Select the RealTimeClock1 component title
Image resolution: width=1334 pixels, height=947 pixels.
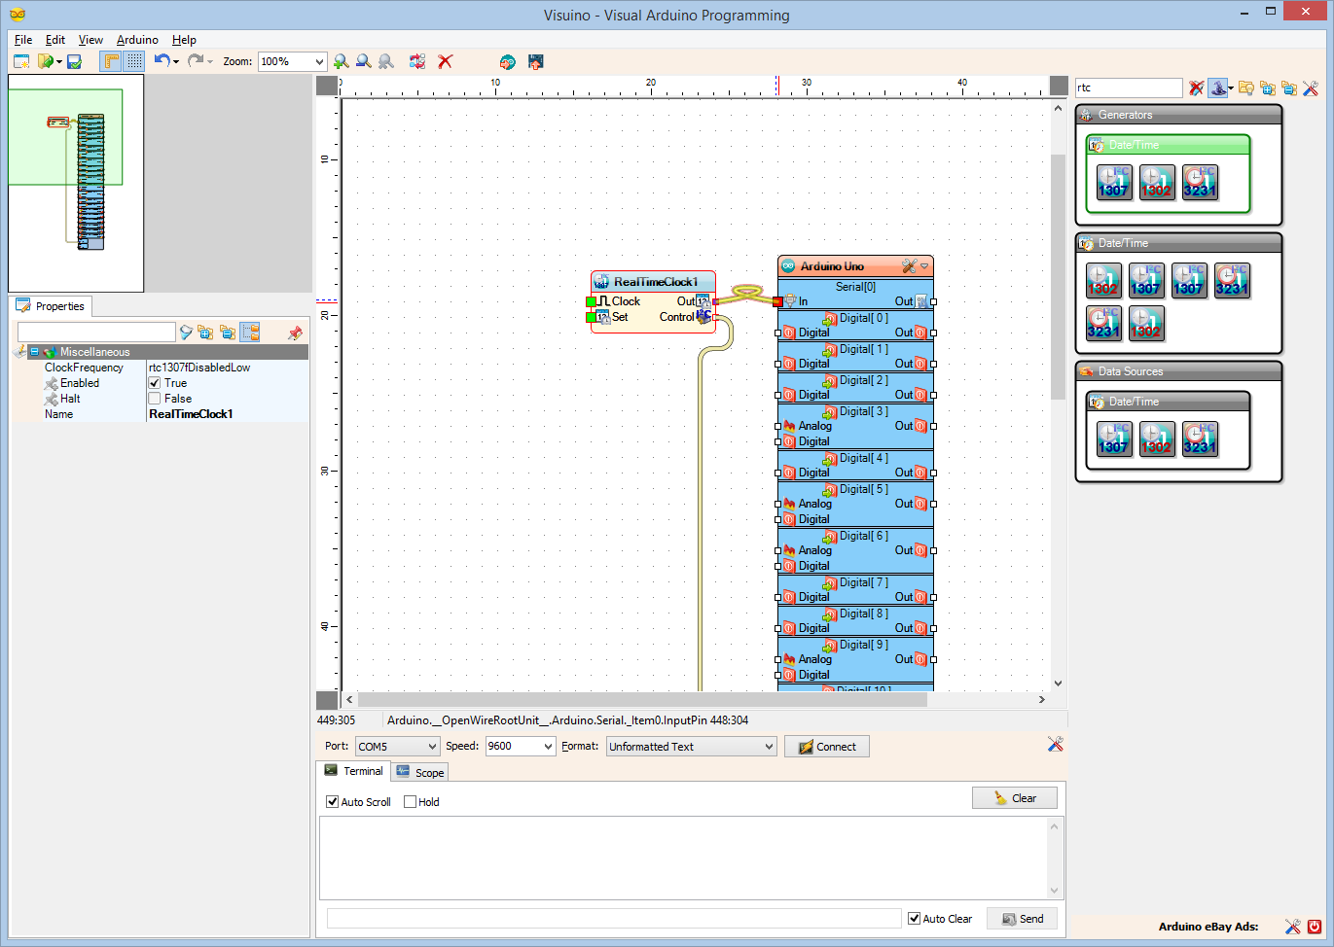pos(655,282)
